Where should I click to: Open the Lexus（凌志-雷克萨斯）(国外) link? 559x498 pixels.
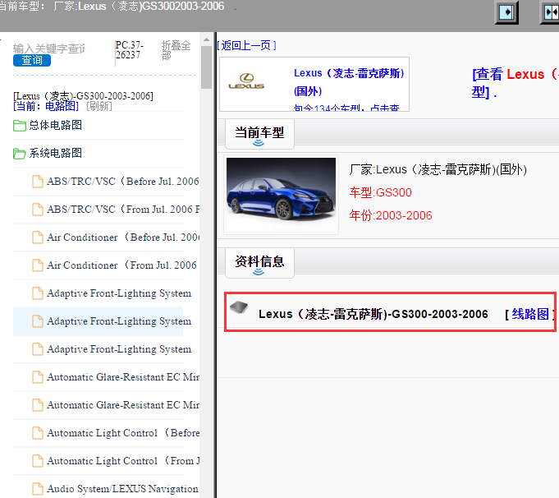pos(349,81)
